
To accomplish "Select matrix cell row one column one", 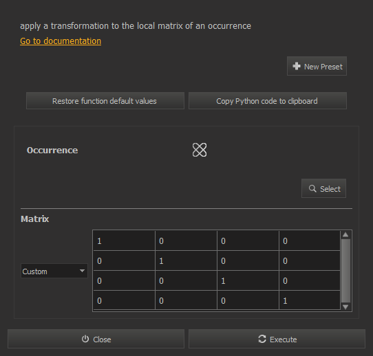I will click(x=124, y=241).
